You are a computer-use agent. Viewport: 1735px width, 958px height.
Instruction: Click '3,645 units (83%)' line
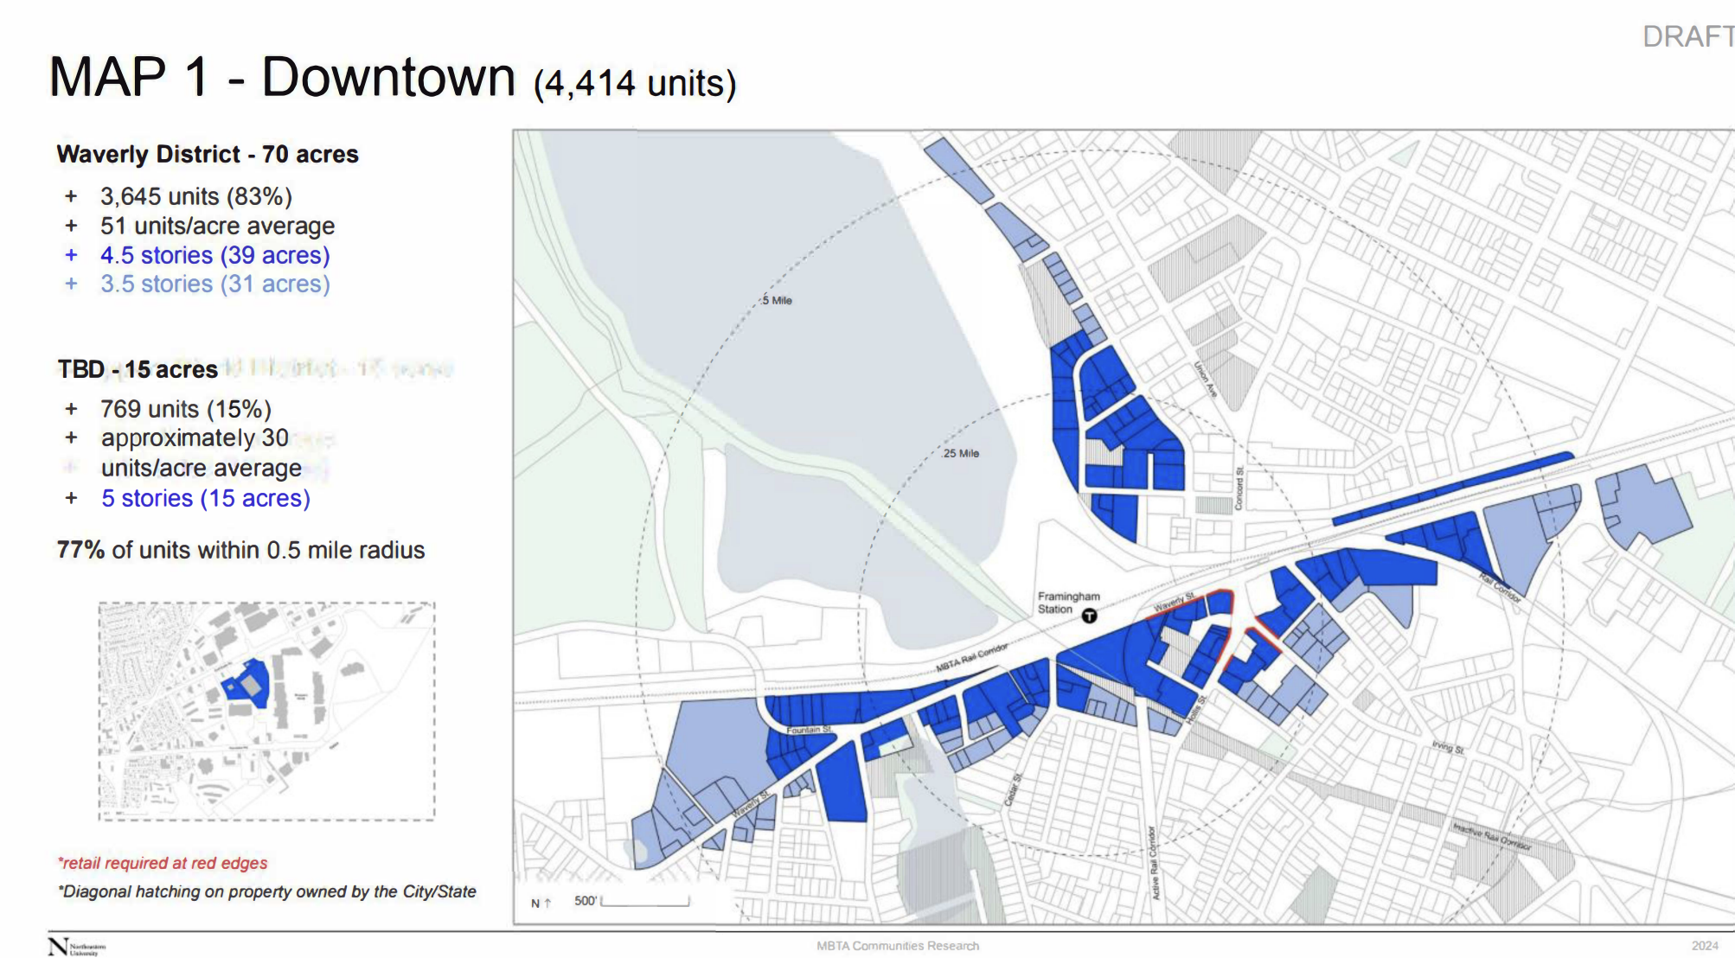click(196, 196)
